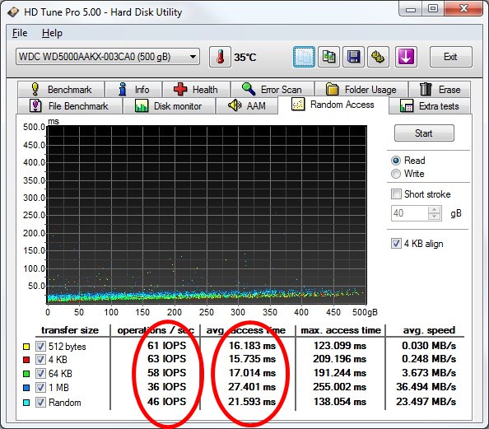
Task: Increase short stroke size with up arrow
Action: 435,210
